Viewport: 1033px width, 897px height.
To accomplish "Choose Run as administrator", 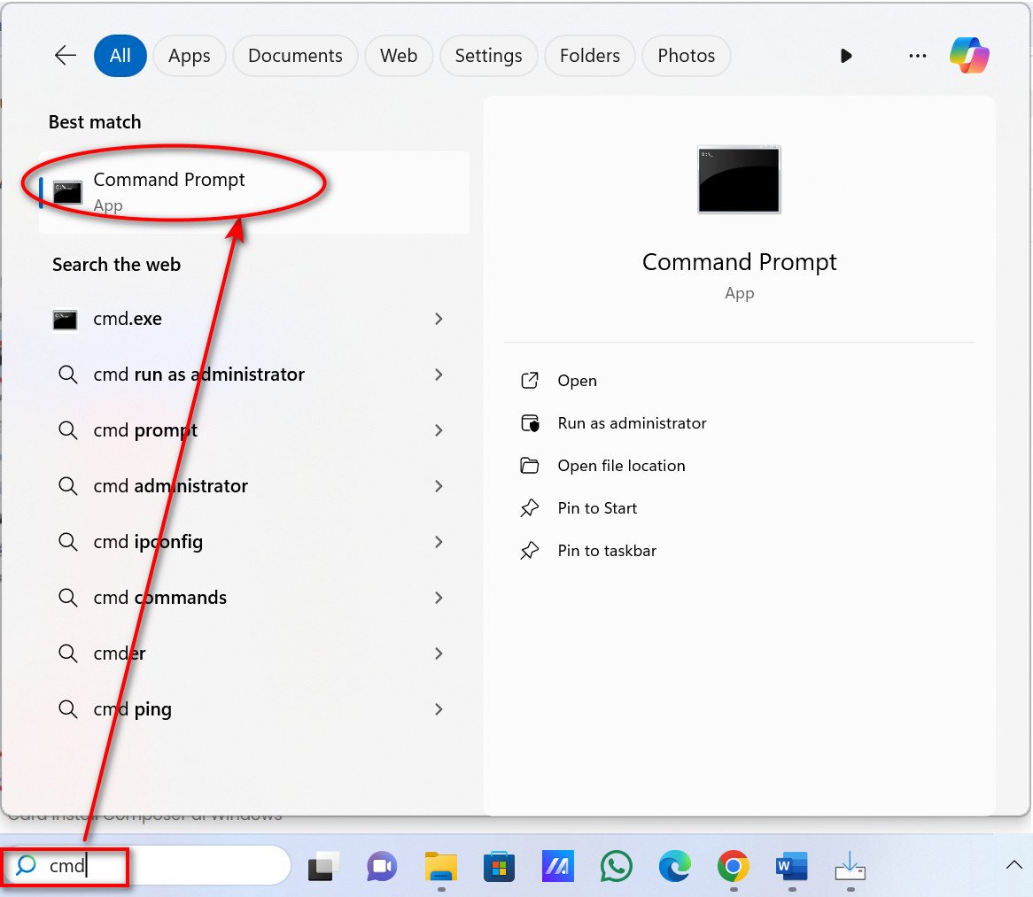I will point(632,422).
